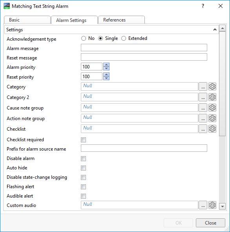
Task: Open settings gear for Custom audio field
Action: [x=212, y=205]
